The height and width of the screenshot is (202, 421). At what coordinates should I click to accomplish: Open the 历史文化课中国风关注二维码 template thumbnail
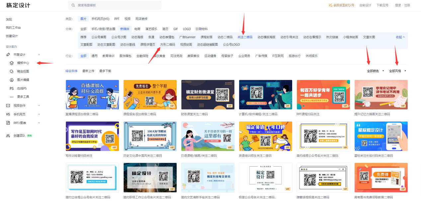pos(150,136)
